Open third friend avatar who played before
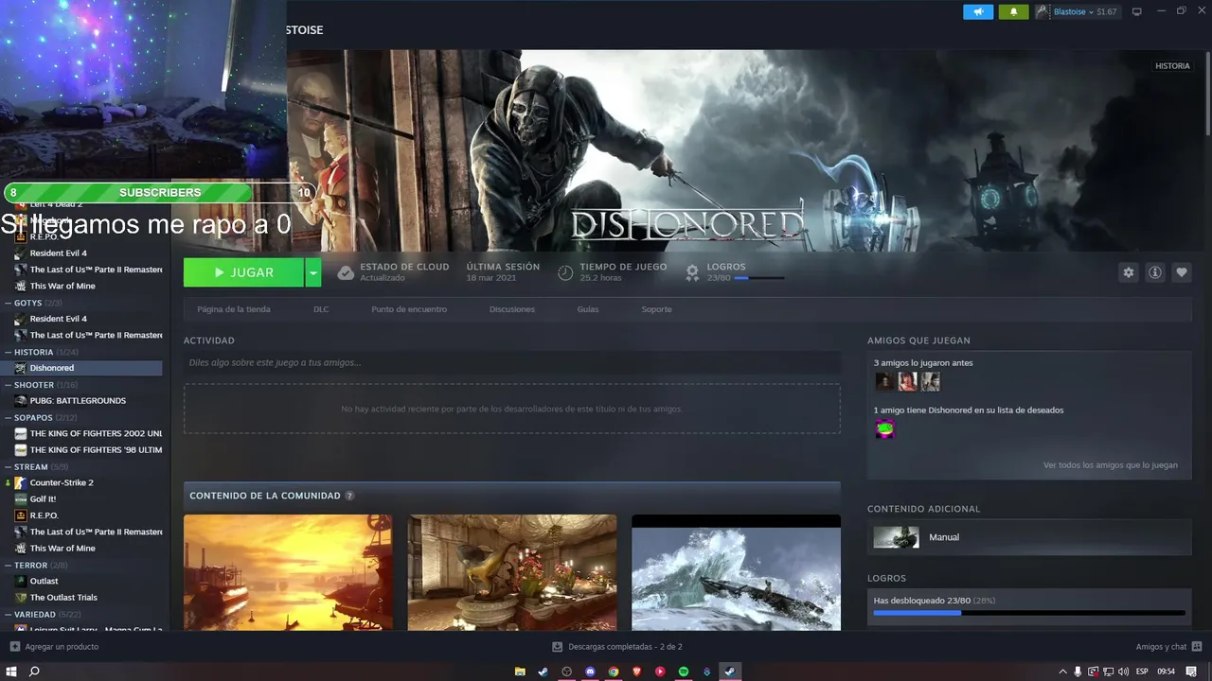 (931, 381)
